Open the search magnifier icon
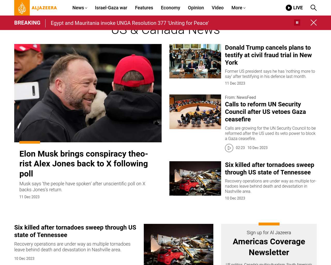The width and height of the screenshot is (331, 265). click(313, 8)
